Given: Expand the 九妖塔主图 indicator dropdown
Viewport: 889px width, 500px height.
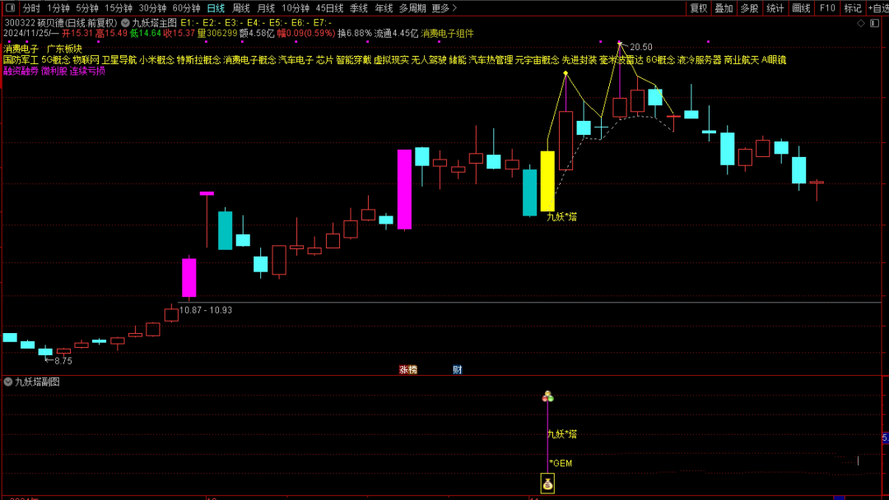Looking at the screenshot, I should click(x=125, y=23).
